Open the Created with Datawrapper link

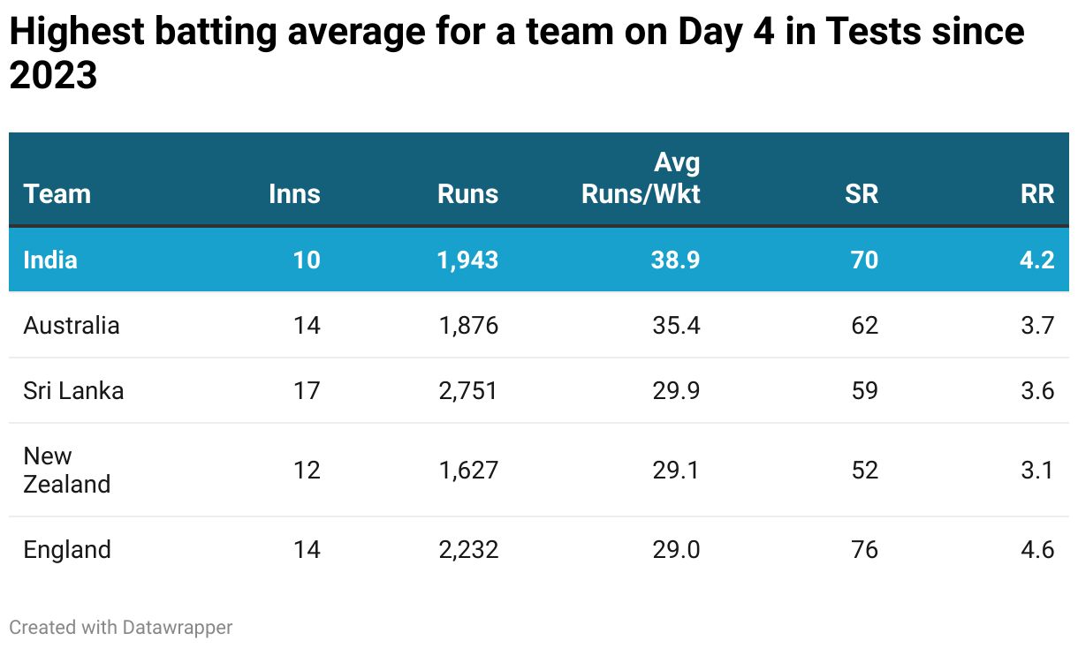(x=121, y=628)
